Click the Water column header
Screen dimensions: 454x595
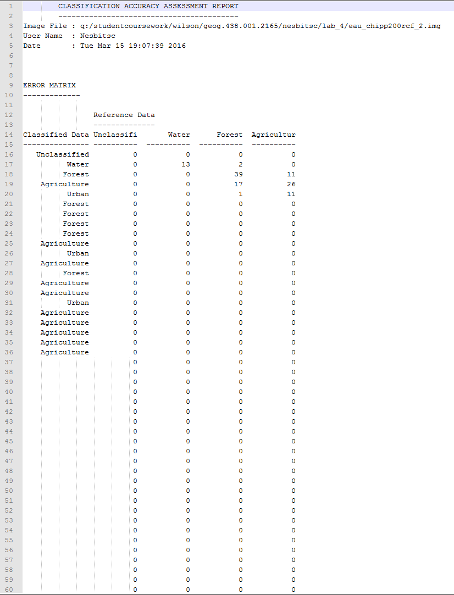coord(180,135)
